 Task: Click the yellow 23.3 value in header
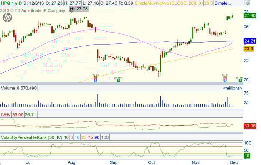[x=208, y=3]
